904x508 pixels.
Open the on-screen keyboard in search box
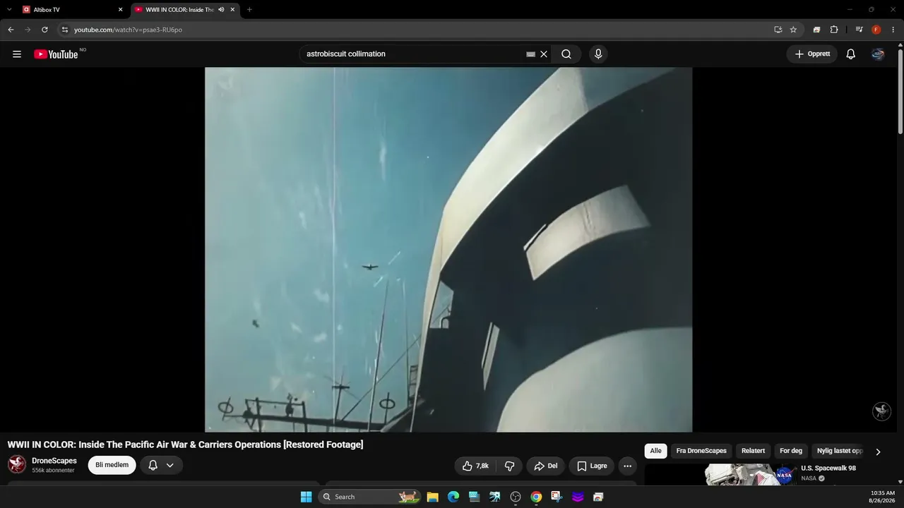point(530,54)
